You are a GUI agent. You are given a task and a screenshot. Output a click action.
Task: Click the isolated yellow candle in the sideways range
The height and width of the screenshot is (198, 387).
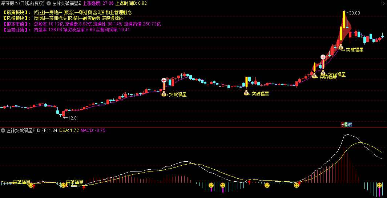click(x=246, y=82)
